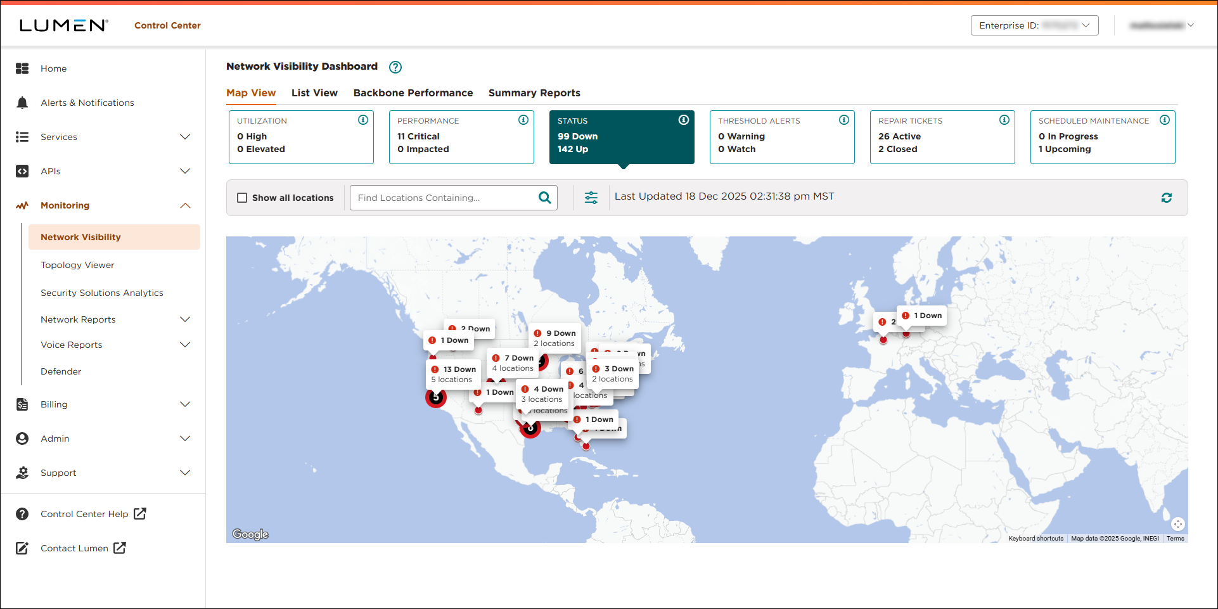Click the Billing icon in the sidebar

click(x=22, y=404)
